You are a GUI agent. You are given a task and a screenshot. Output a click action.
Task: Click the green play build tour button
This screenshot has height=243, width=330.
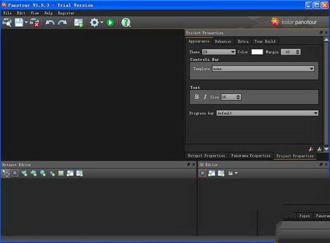(110, 22)
